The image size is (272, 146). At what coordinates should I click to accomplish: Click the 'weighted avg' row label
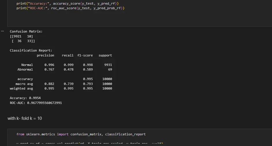pos(21,89)
